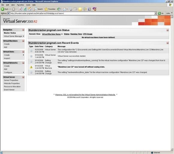Collapse the Virtual Machines panel icon
The width and height of the screenshot is (174, 154).
23,41
